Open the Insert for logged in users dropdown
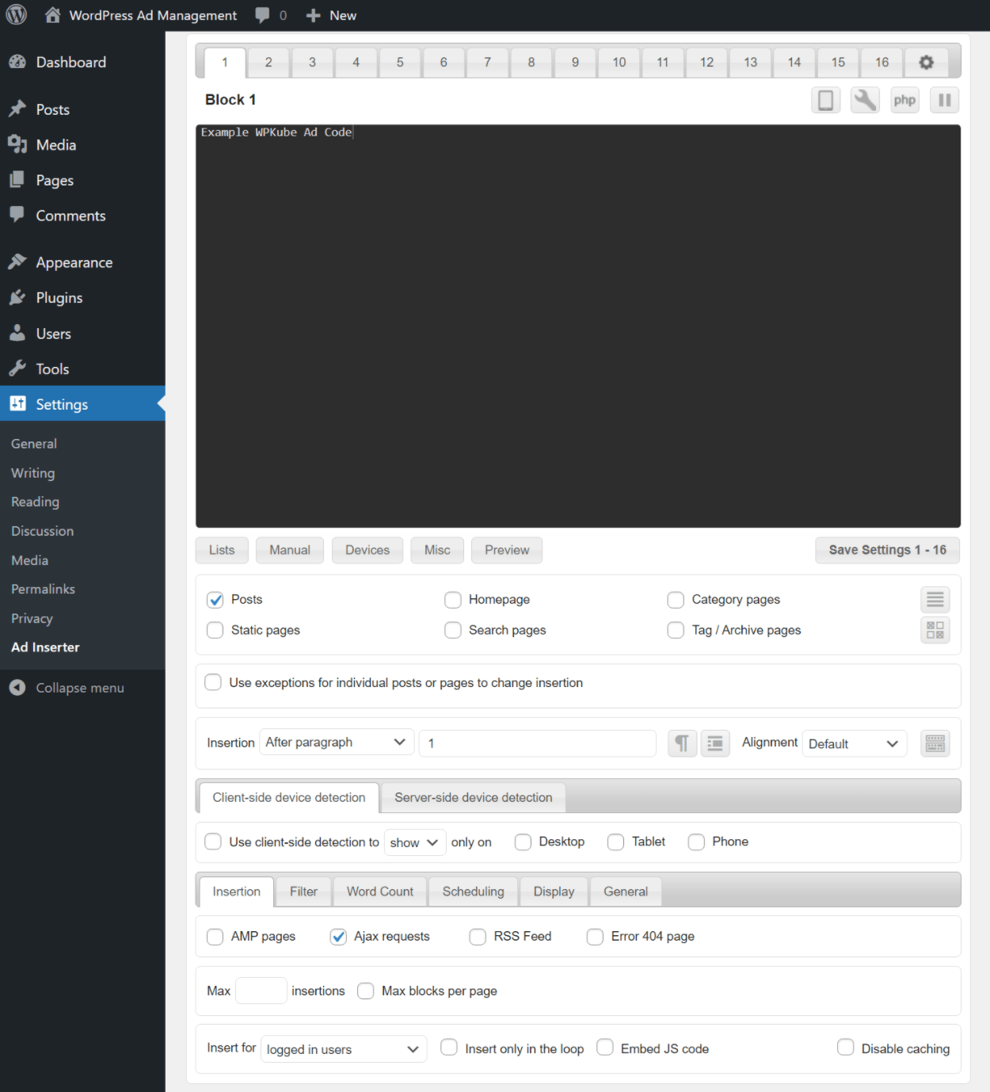The width and height of the screenshot is (990, 1092). (344, 1049)
